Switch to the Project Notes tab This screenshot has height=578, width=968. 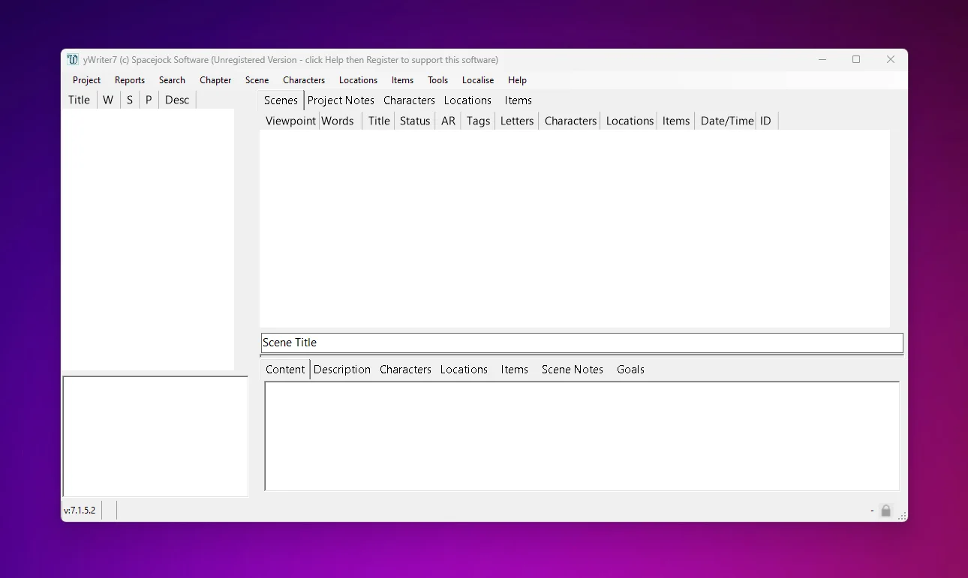coord(341,100)
